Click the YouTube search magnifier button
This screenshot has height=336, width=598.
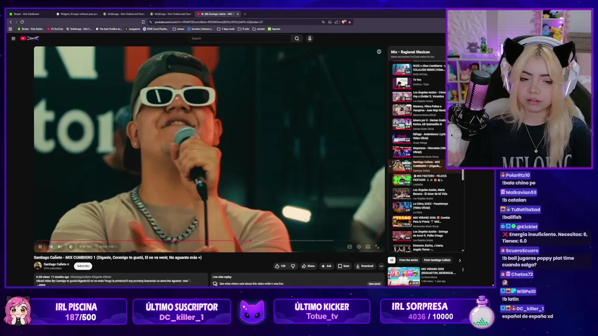pos(297,38)
